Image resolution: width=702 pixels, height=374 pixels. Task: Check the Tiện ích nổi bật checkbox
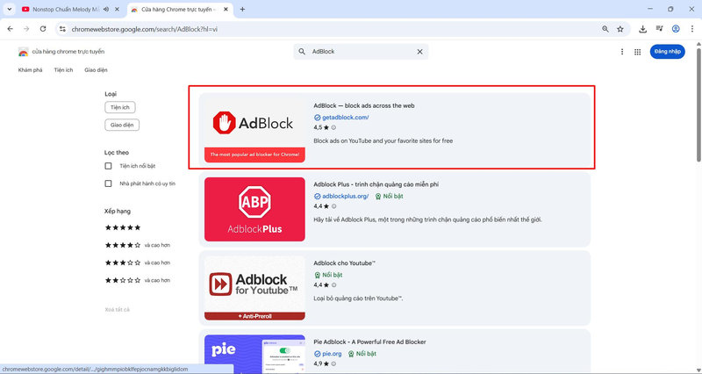108,166
